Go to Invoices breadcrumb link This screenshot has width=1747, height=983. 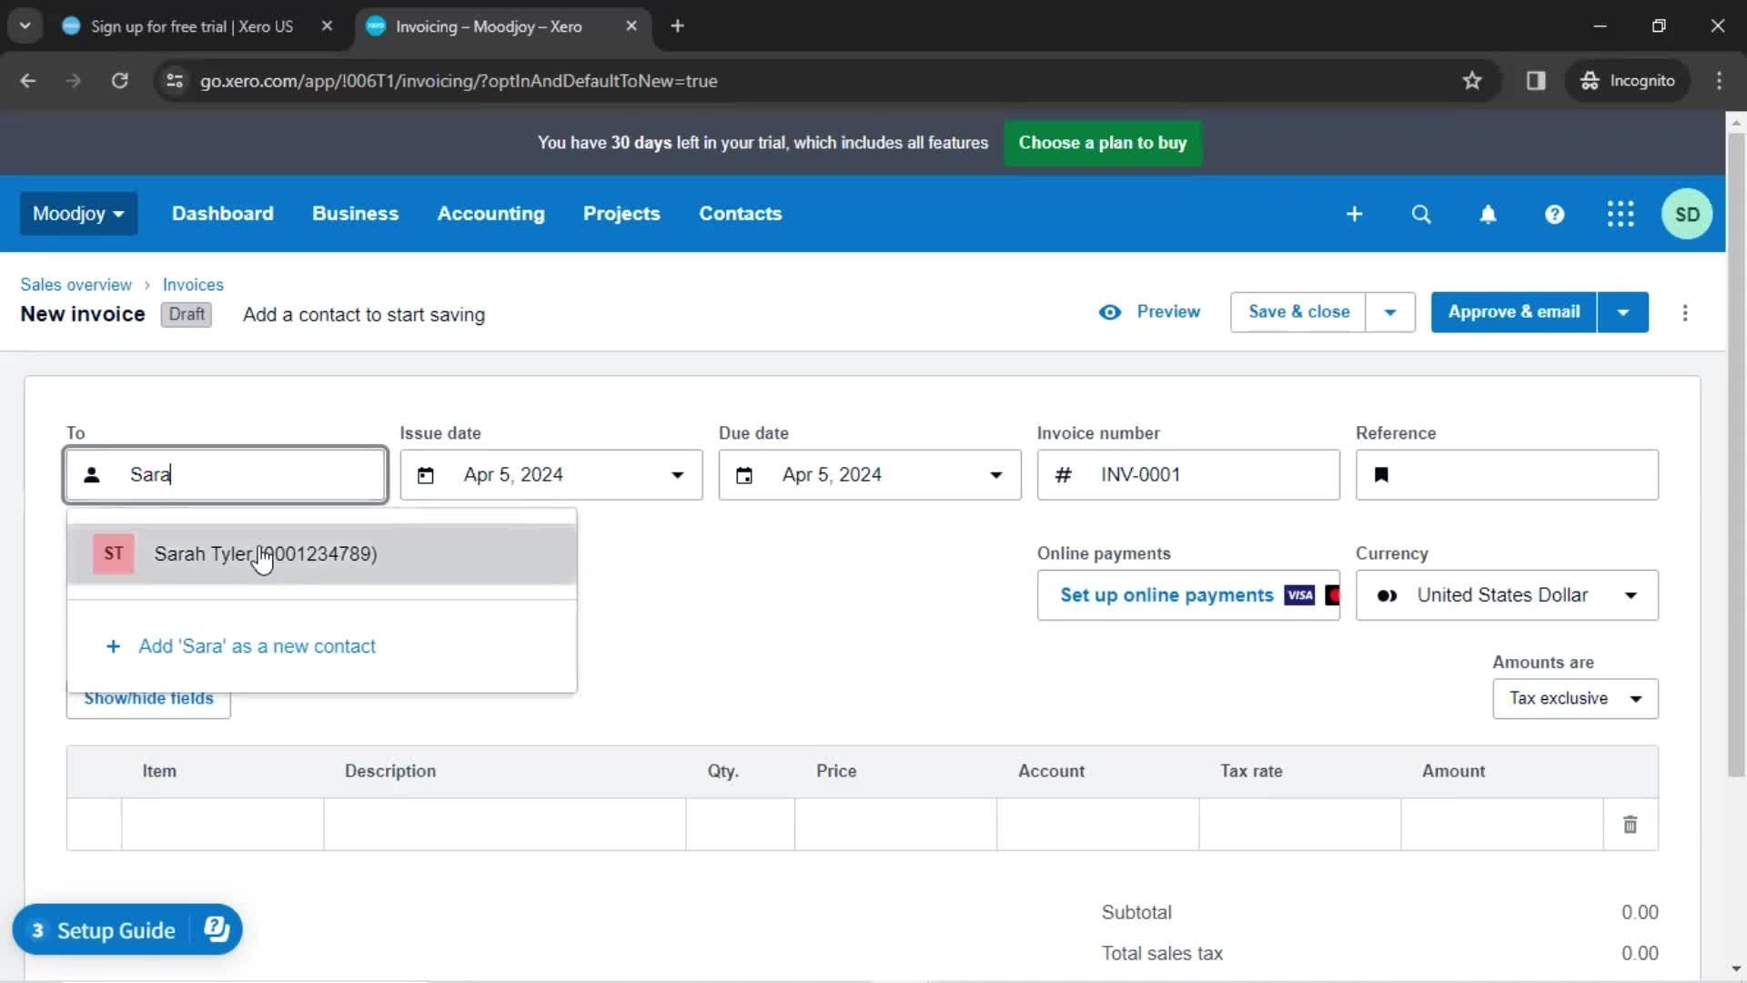point(193,285)
